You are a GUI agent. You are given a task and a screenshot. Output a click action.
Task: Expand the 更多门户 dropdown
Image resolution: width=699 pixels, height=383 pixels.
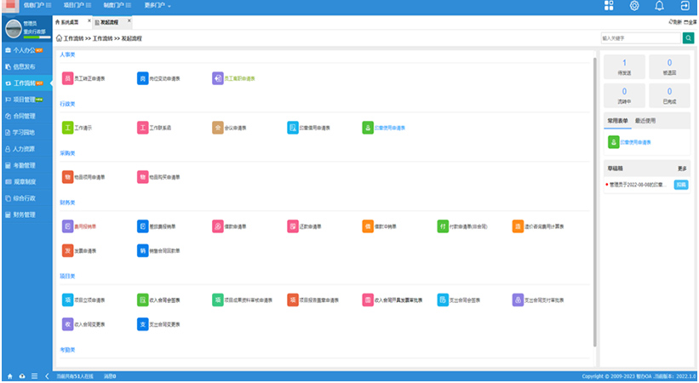pos(158,5)
